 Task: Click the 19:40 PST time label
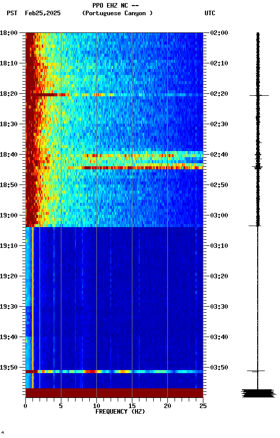9,338
